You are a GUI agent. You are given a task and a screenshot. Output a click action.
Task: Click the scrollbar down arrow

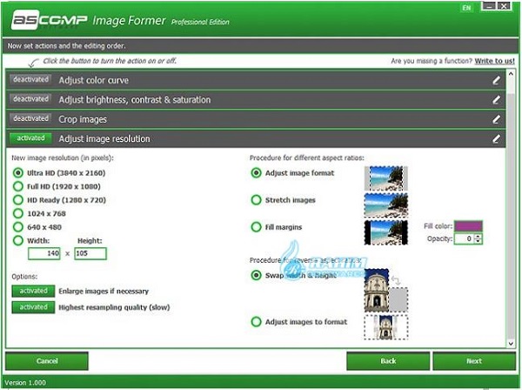click(x=511, y=343)
